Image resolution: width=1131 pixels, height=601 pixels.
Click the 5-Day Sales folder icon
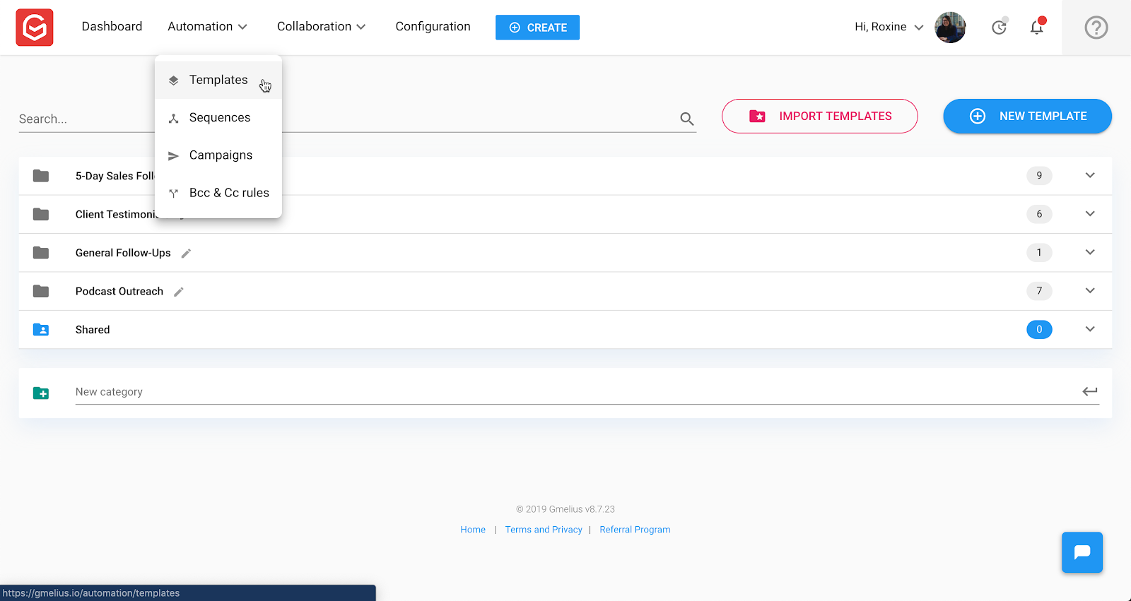tap(41, 176)
